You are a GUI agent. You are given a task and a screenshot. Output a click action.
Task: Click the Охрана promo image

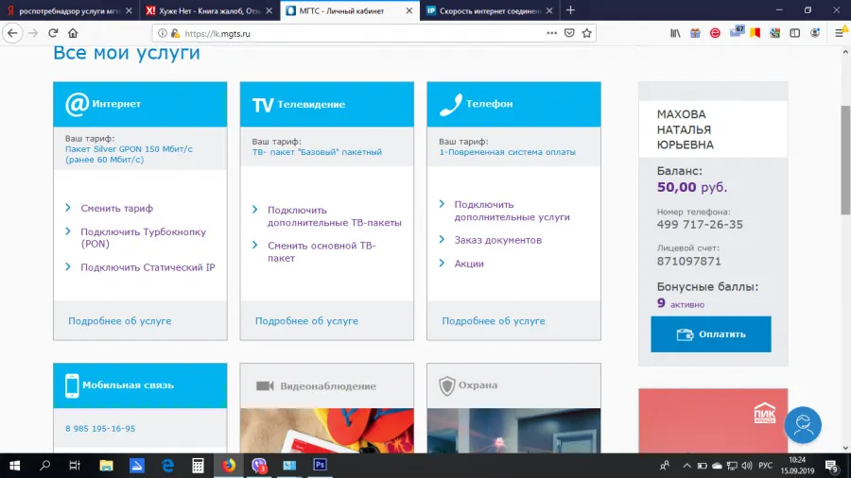513,431
